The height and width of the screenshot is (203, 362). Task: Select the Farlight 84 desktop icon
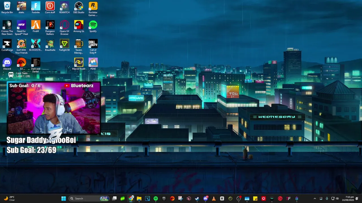tap(64, 45)
